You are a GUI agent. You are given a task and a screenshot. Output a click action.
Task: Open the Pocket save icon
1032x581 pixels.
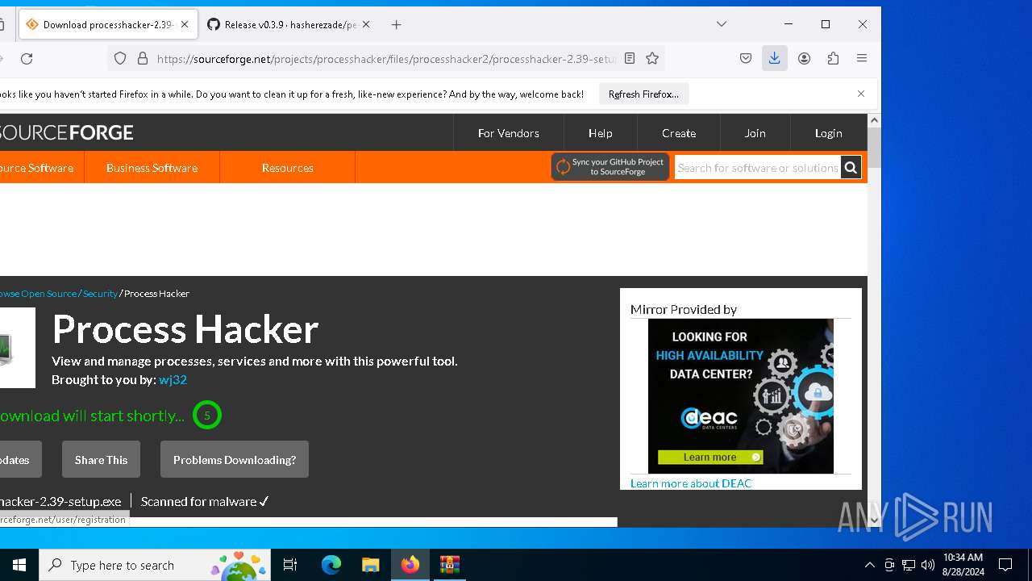click(x=746, y=58)
